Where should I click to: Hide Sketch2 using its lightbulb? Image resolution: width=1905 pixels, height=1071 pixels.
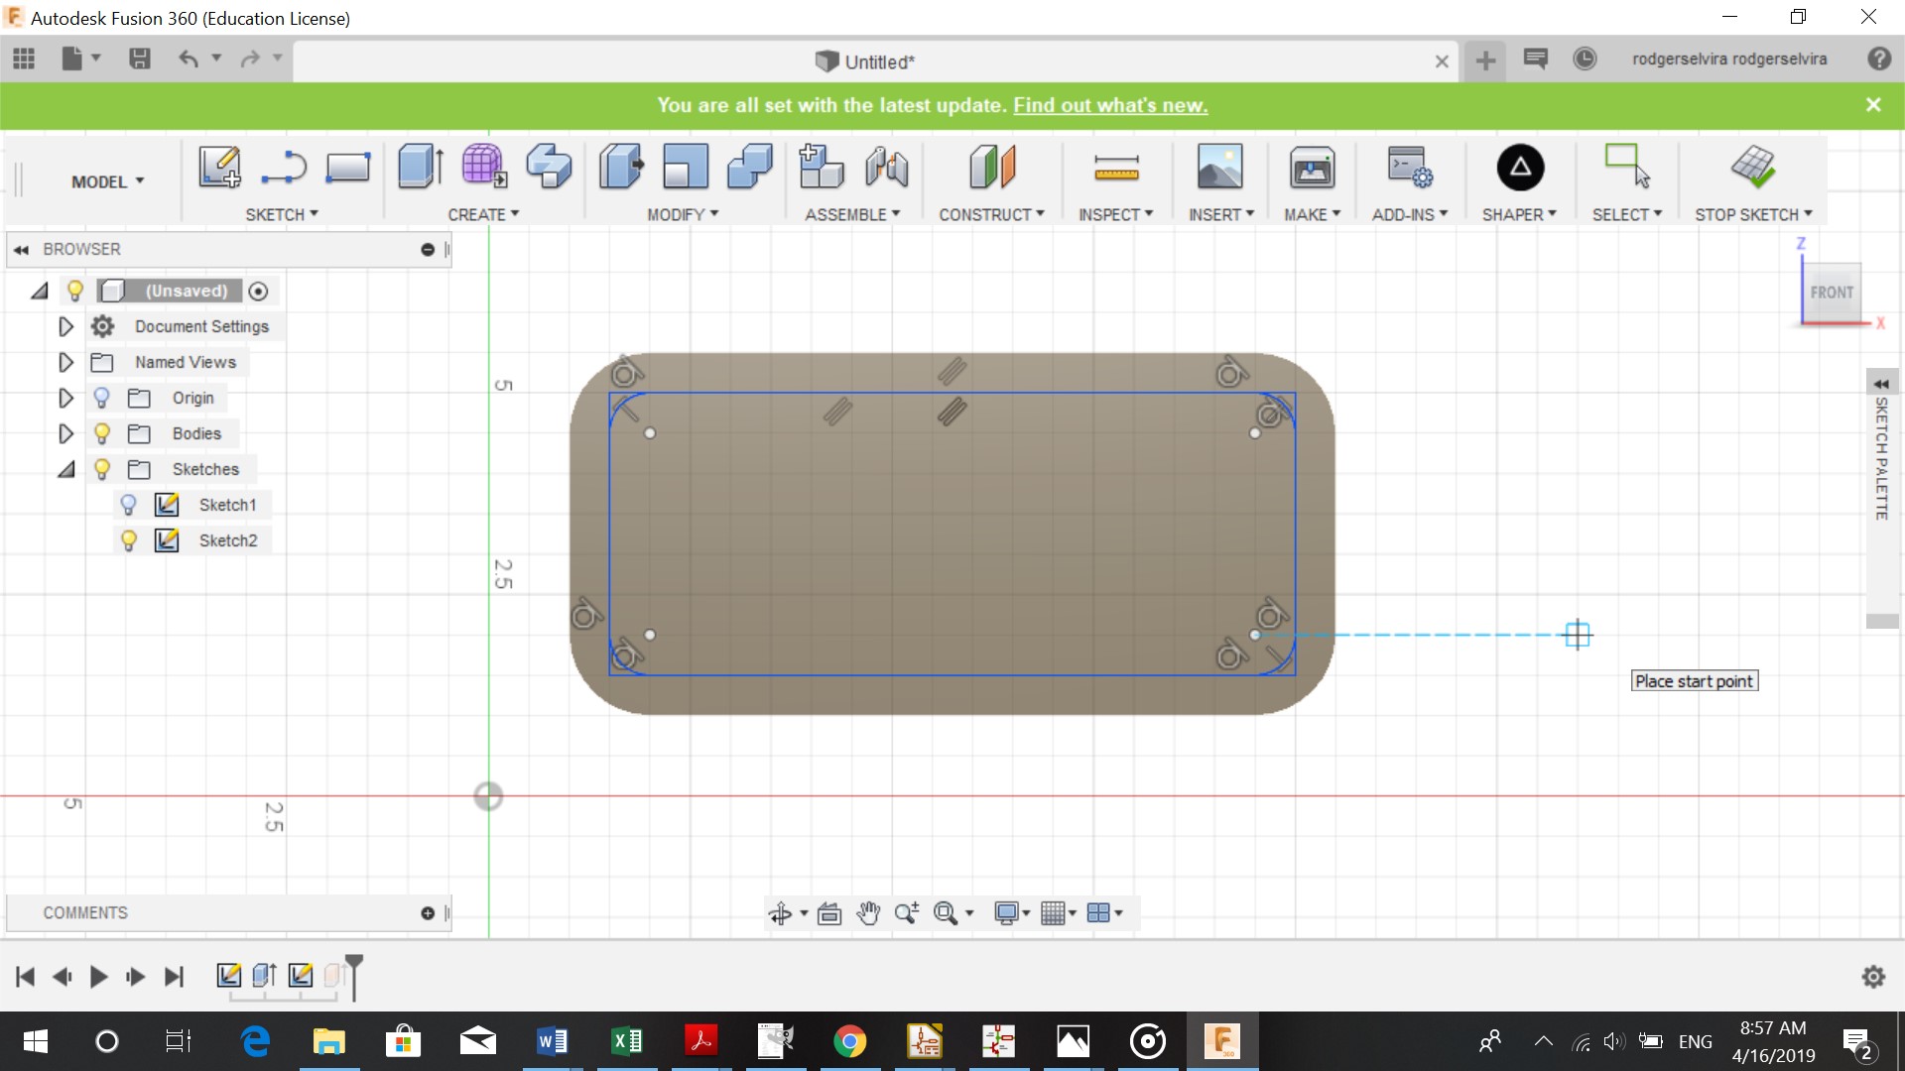(x=128, y=540)
